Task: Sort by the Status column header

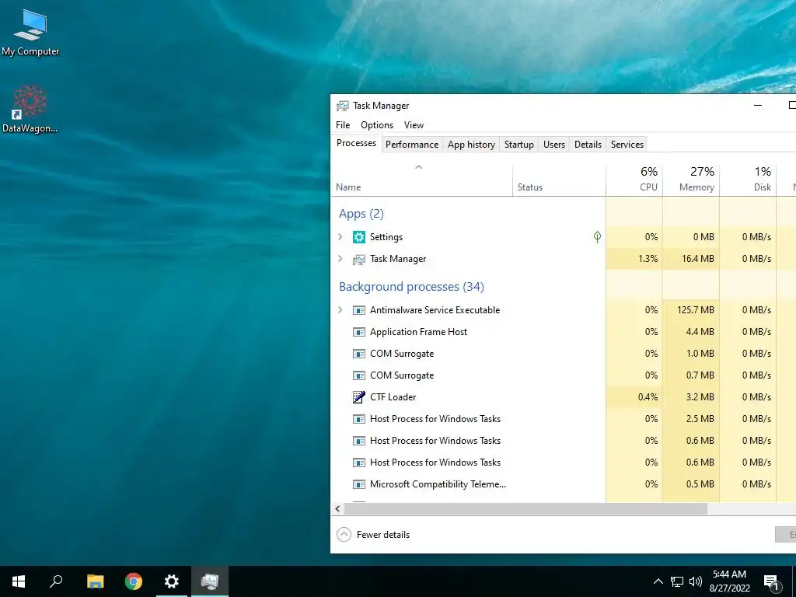Action: (560, 180)
